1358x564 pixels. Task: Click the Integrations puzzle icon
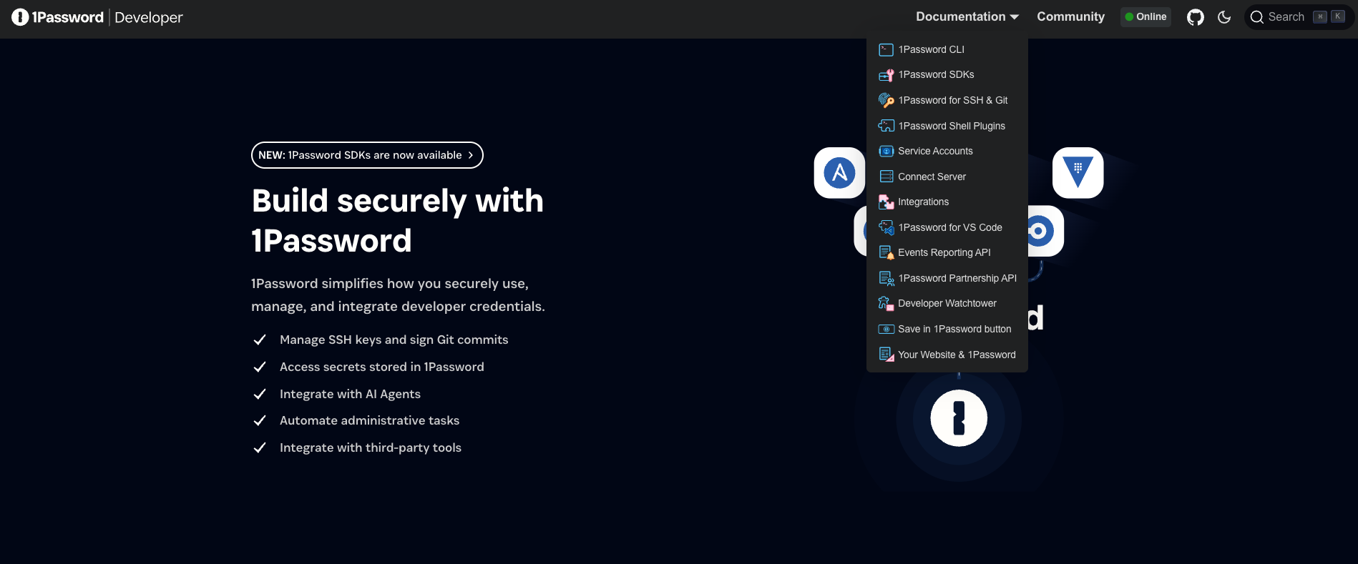[886, 202]
